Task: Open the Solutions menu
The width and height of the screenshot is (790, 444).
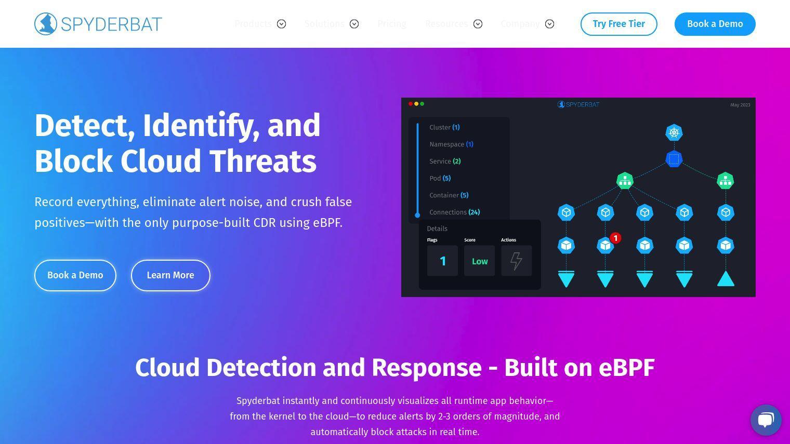Action: click(x=324, y=24)
